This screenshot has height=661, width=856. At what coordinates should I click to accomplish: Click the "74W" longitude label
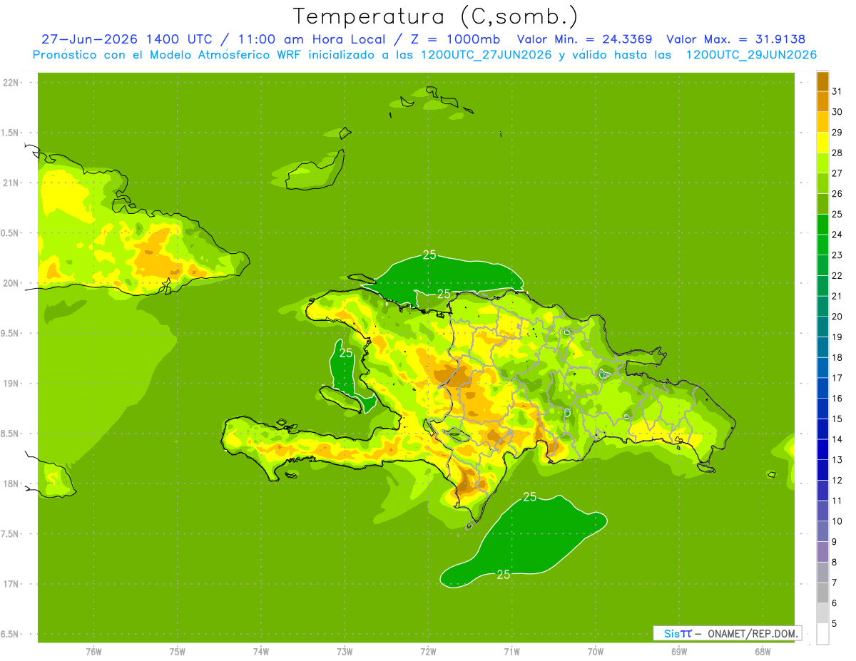click(261, 652)
